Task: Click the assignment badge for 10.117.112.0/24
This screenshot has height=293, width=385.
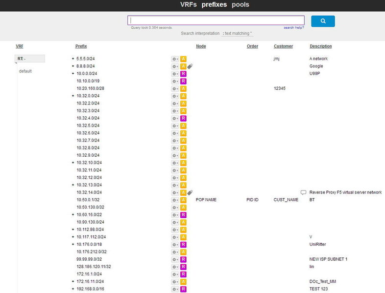Action: coord(183,237)
